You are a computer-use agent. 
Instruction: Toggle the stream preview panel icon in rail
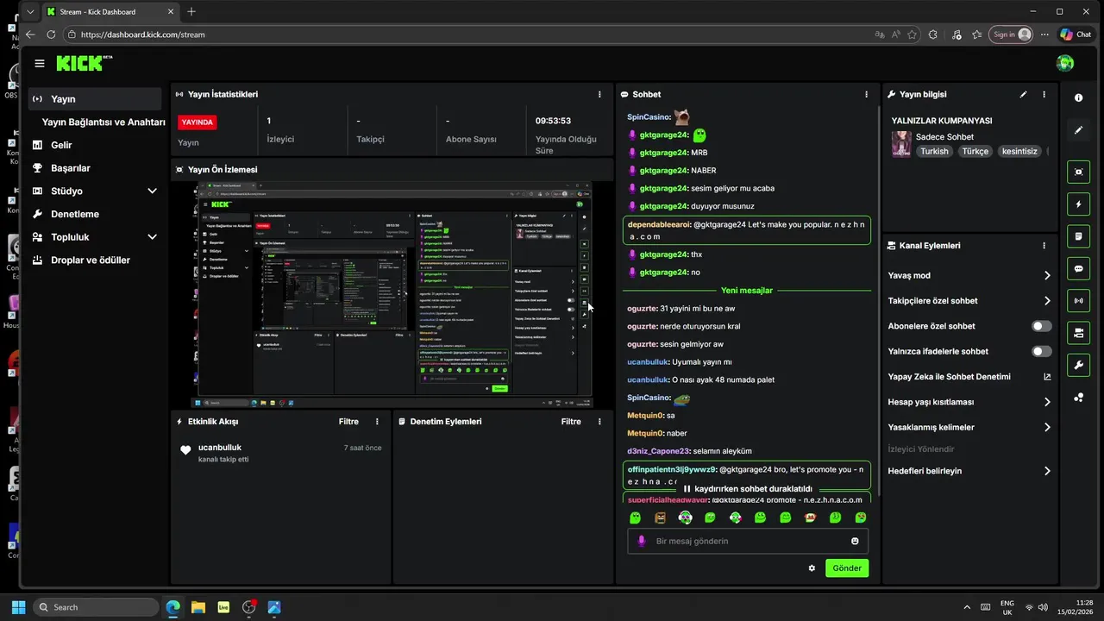click(x=1078, y=172)
